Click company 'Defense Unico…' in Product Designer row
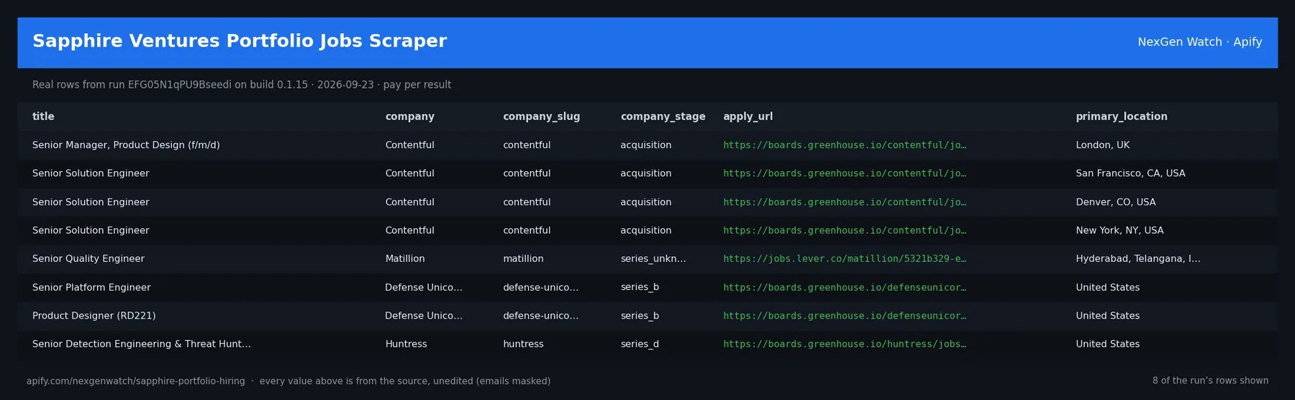This screenshot has height=400, width=1295. 424,316
